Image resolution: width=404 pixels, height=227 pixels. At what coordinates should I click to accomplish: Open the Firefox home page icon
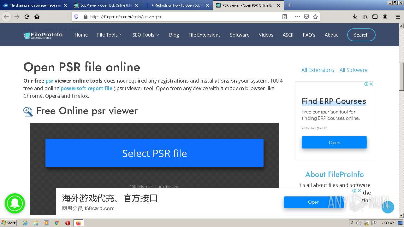(37, 17)
